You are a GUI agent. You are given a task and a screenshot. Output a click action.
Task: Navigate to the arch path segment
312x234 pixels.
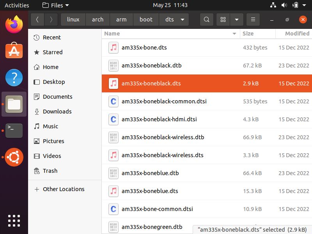pyautogui.click(x=97, y=19)
